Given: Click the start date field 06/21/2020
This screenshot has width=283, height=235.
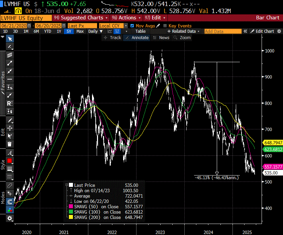Looking at the screenshot, I should click(x=14, y=26).
